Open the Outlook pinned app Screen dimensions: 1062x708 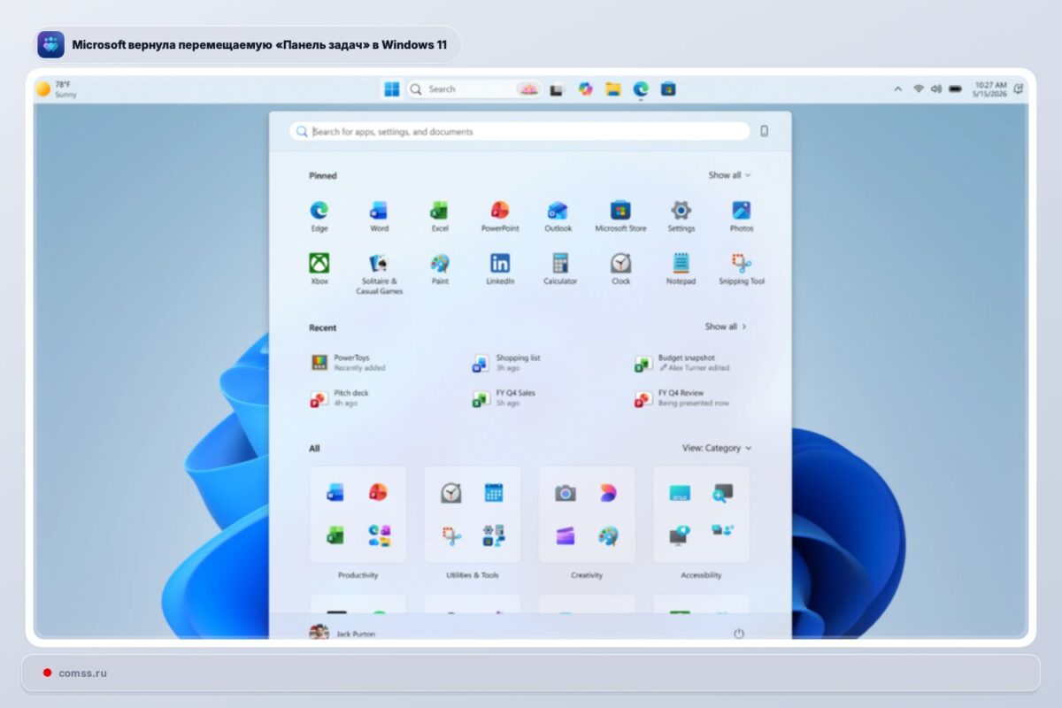pos(558,216)
